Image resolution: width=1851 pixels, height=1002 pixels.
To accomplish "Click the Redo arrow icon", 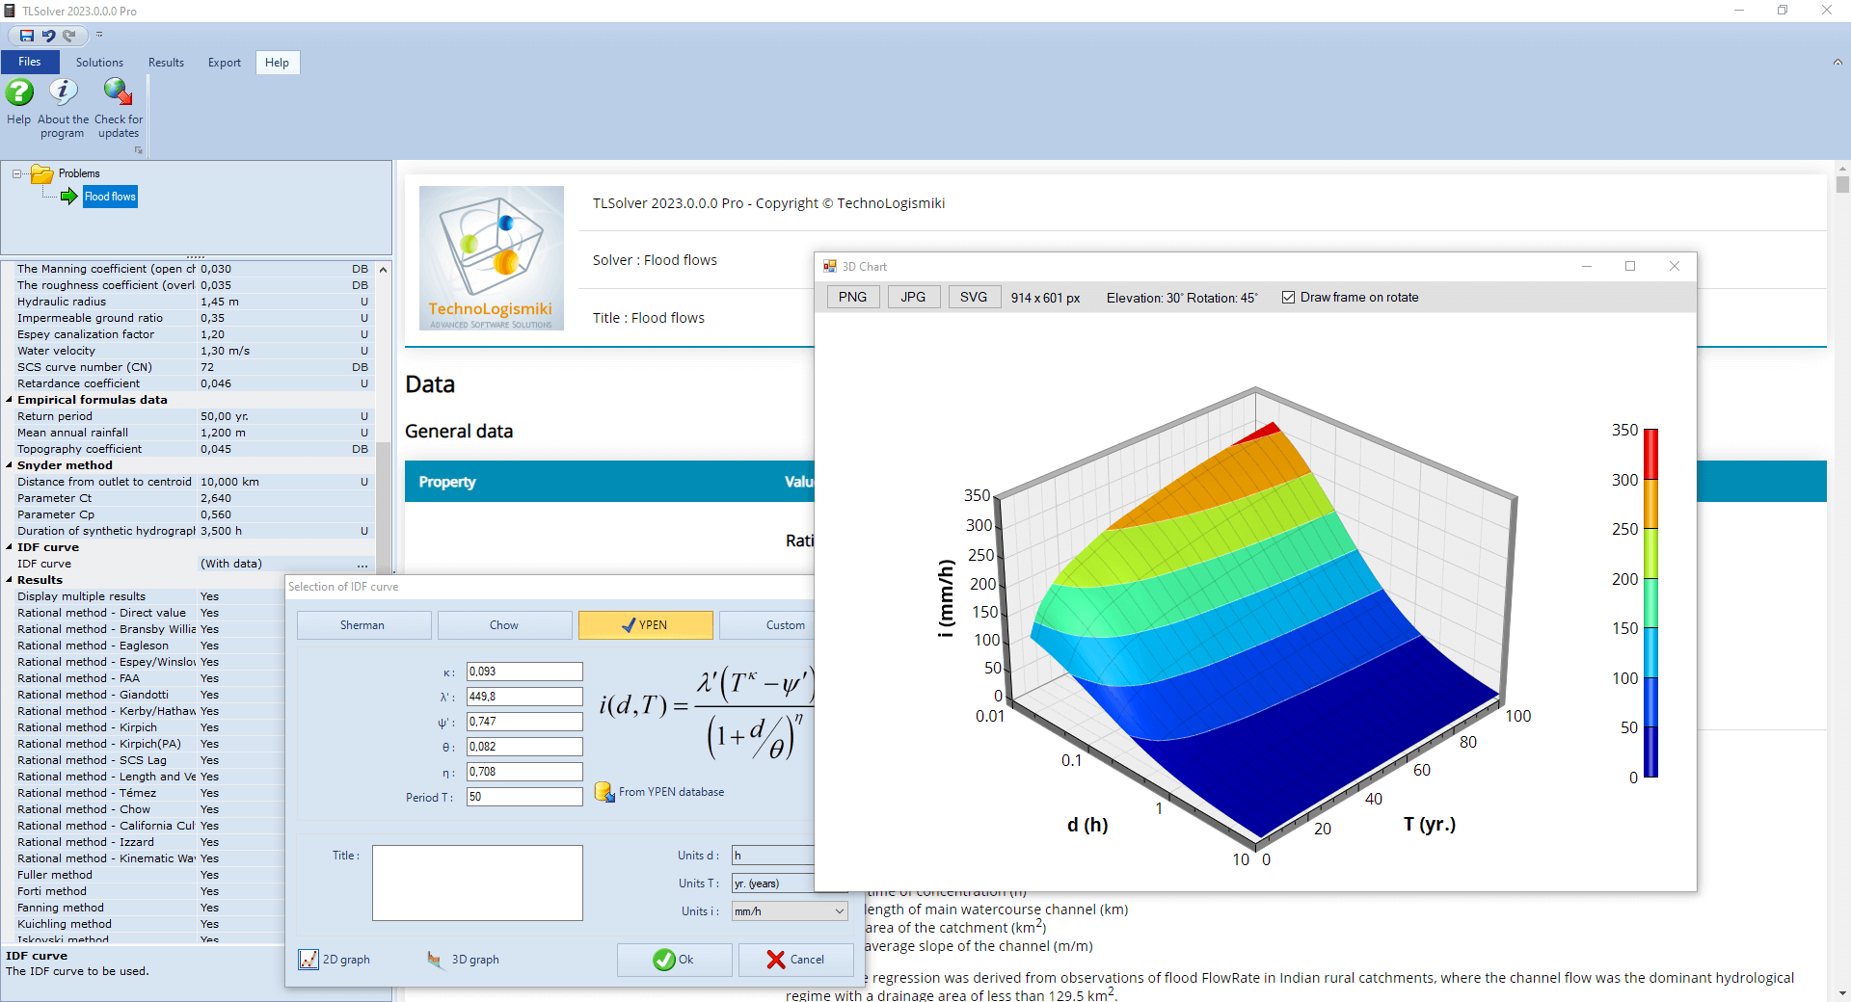I will [69, 36].
